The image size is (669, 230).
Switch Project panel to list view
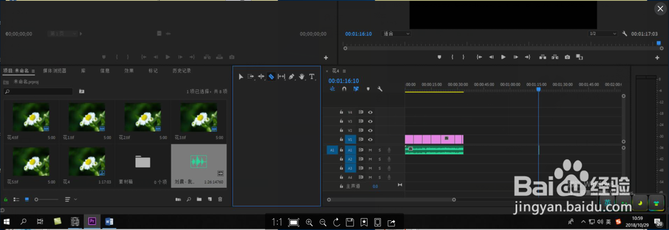[x=17, y=199]
